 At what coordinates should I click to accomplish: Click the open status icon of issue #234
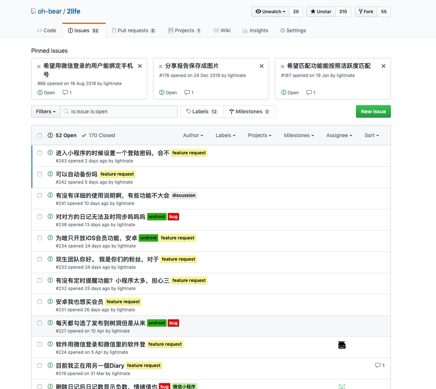coord(50,238)
